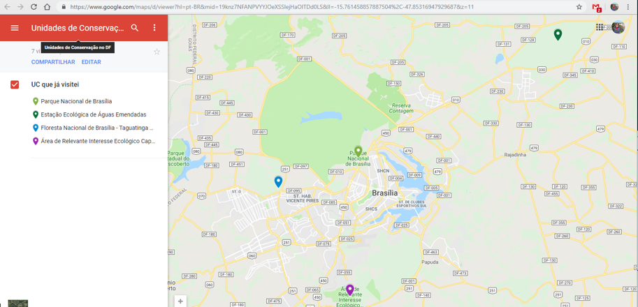Click the light green map pin near Brasília
638x307 pixels.
click(358, 151)
